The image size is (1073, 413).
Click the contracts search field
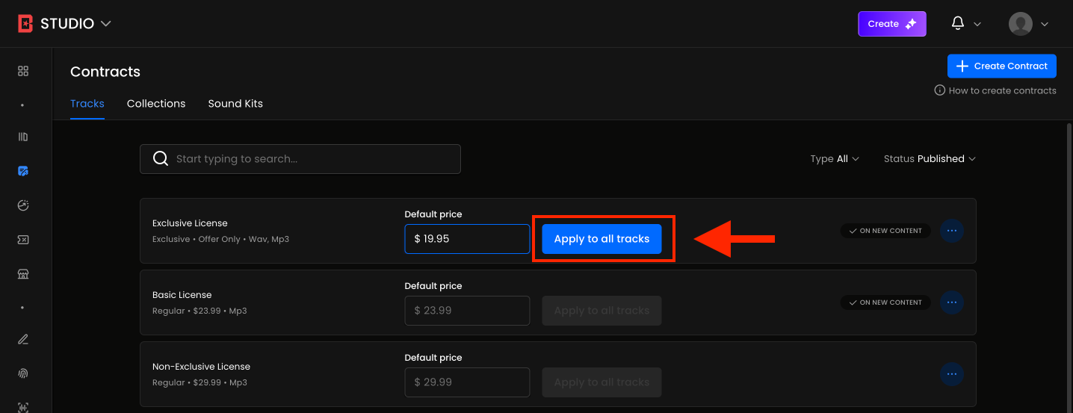(300, 159)
